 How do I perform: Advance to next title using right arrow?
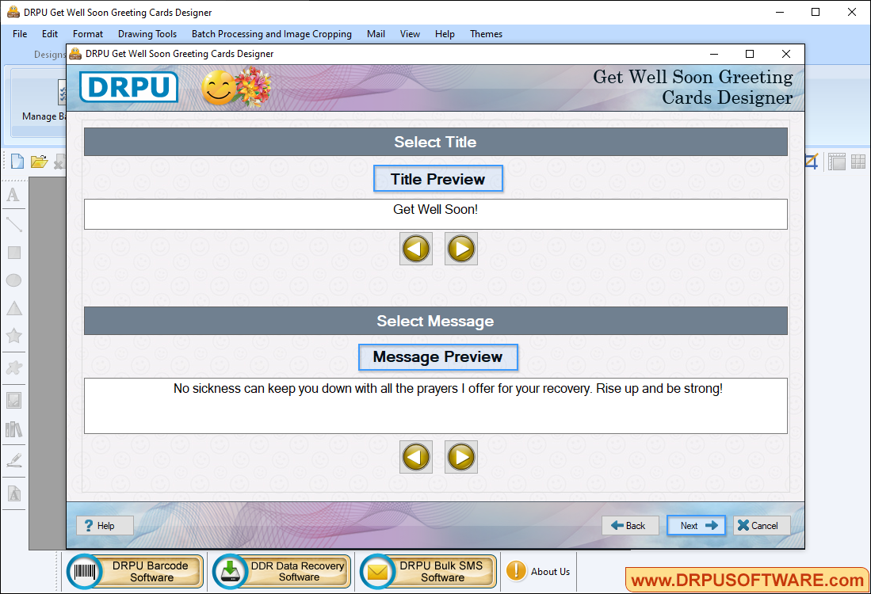pos(460,249)
